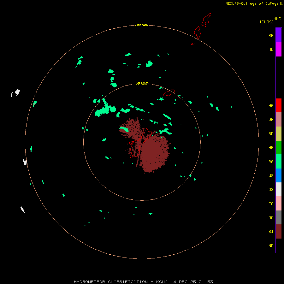Click the NEXLAB-College of DuPage text
The width and height of the screenshot is (284, 284).
252,3
